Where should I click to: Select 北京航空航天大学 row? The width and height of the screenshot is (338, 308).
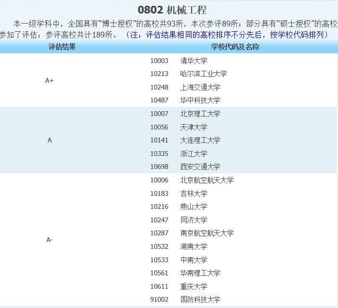207,180
